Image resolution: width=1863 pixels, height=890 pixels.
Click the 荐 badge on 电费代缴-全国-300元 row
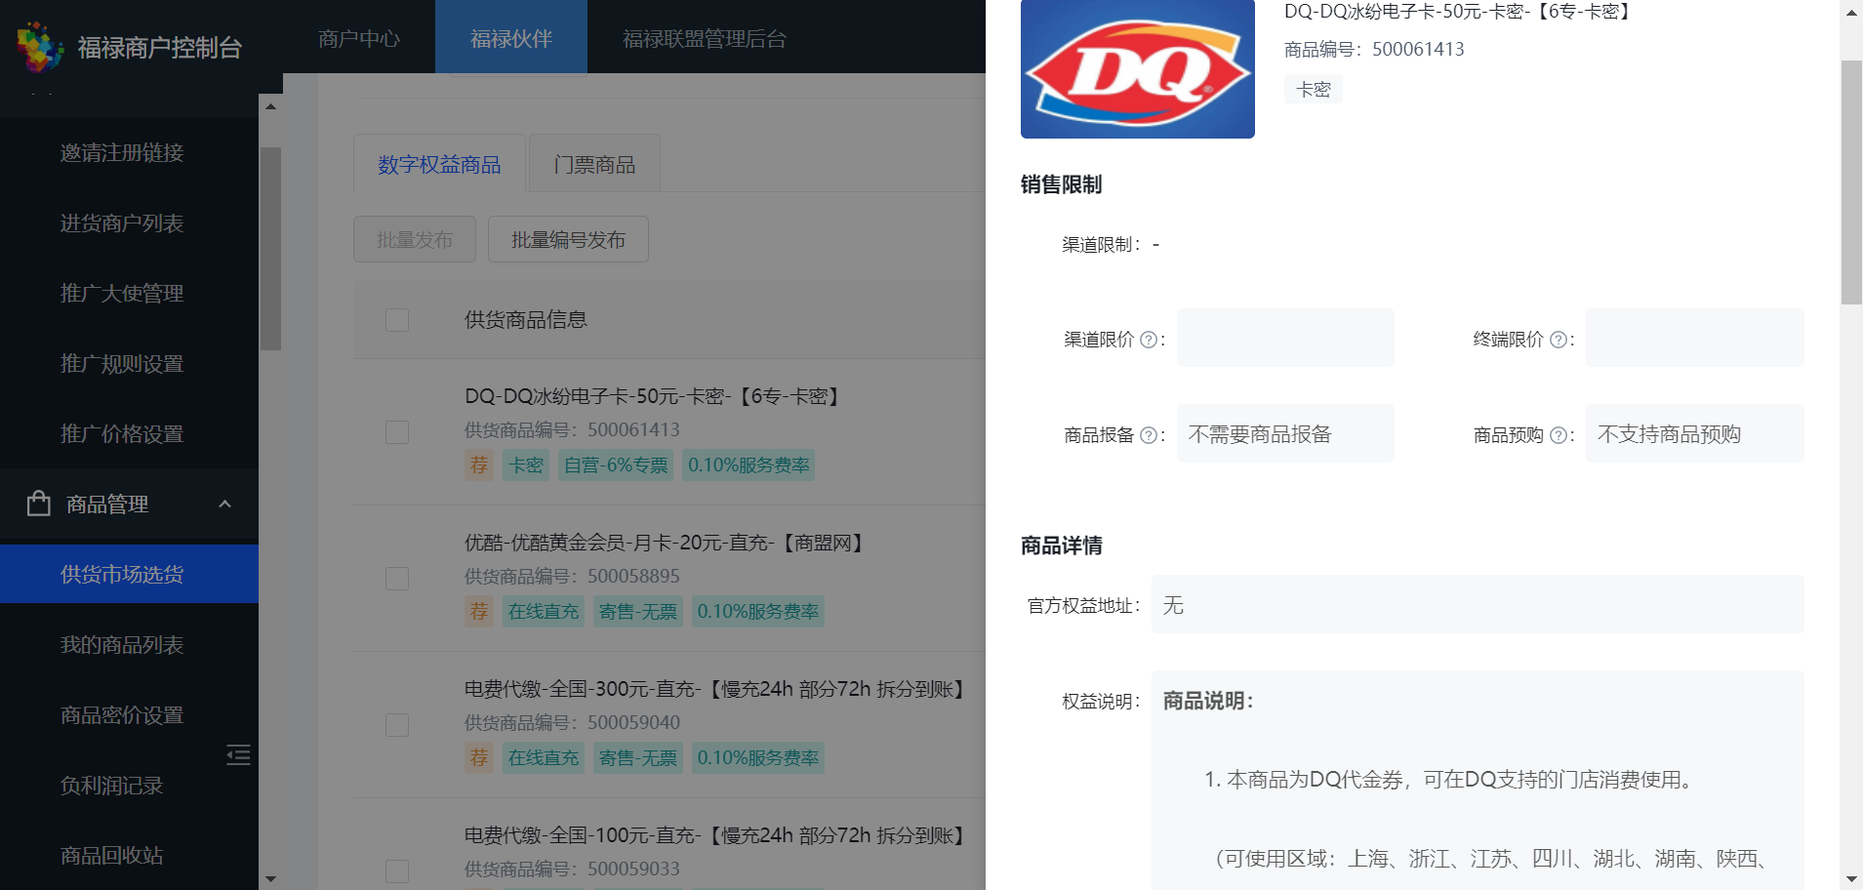pos(479,758)
